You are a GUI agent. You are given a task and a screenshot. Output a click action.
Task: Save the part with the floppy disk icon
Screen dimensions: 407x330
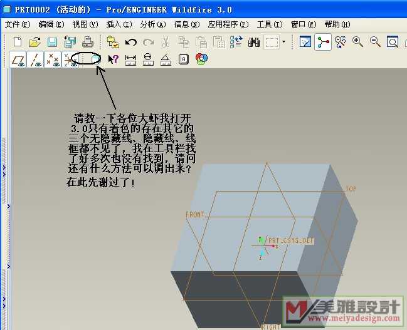point(52,42)
